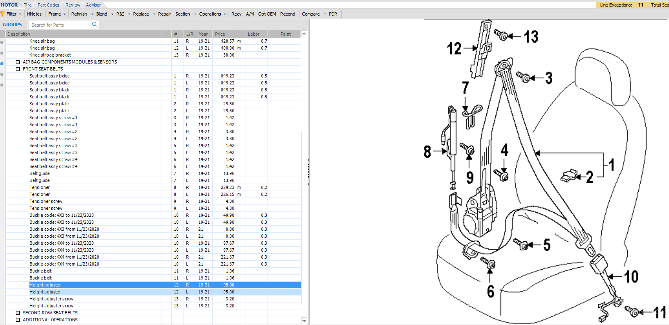Click the Search for Parts field
669x325 pixels.
tap(61, 25)
